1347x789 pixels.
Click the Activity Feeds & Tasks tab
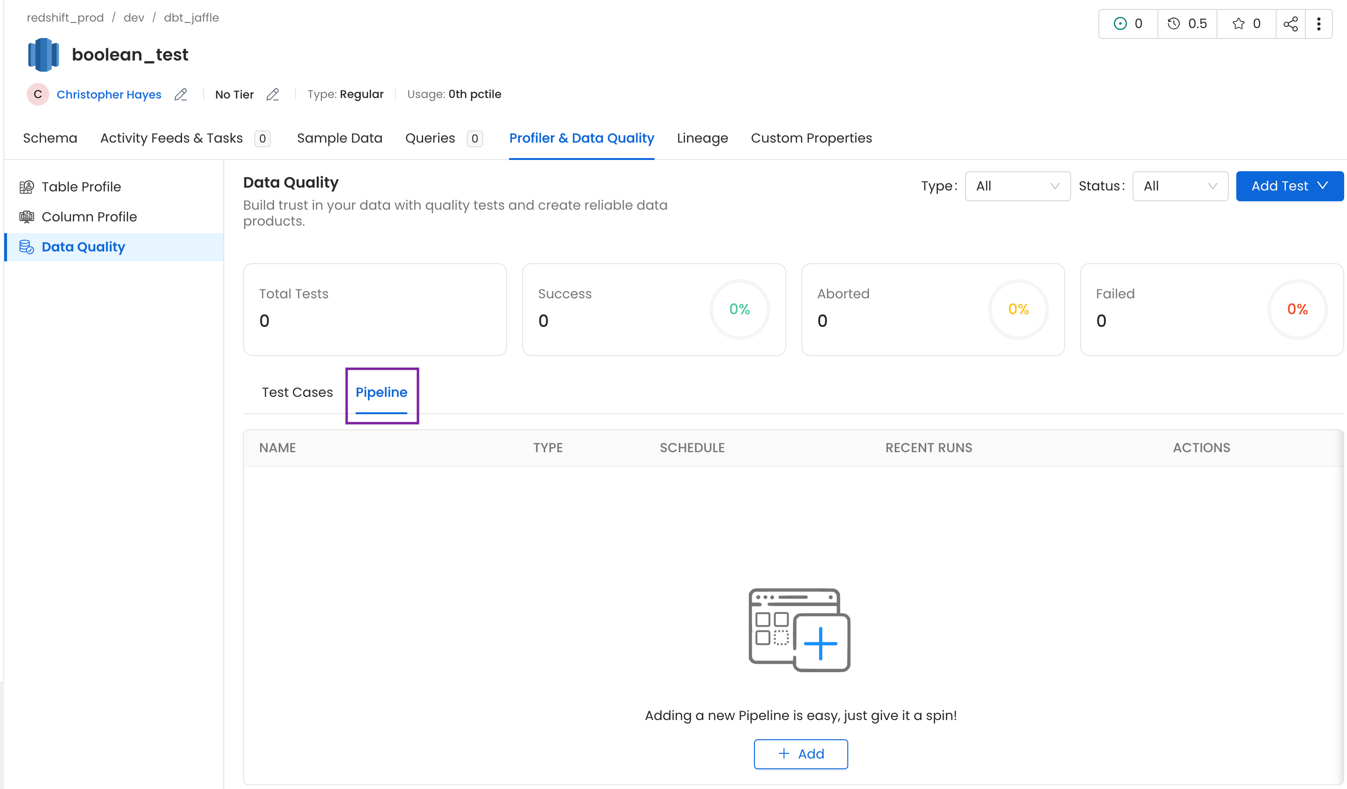pyautogui.click(x=184, y=138)
